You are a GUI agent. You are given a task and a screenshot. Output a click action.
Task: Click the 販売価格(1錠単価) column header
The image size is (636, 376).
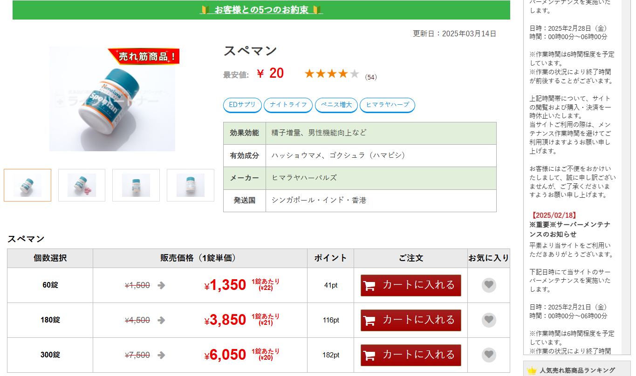point(200,258)
